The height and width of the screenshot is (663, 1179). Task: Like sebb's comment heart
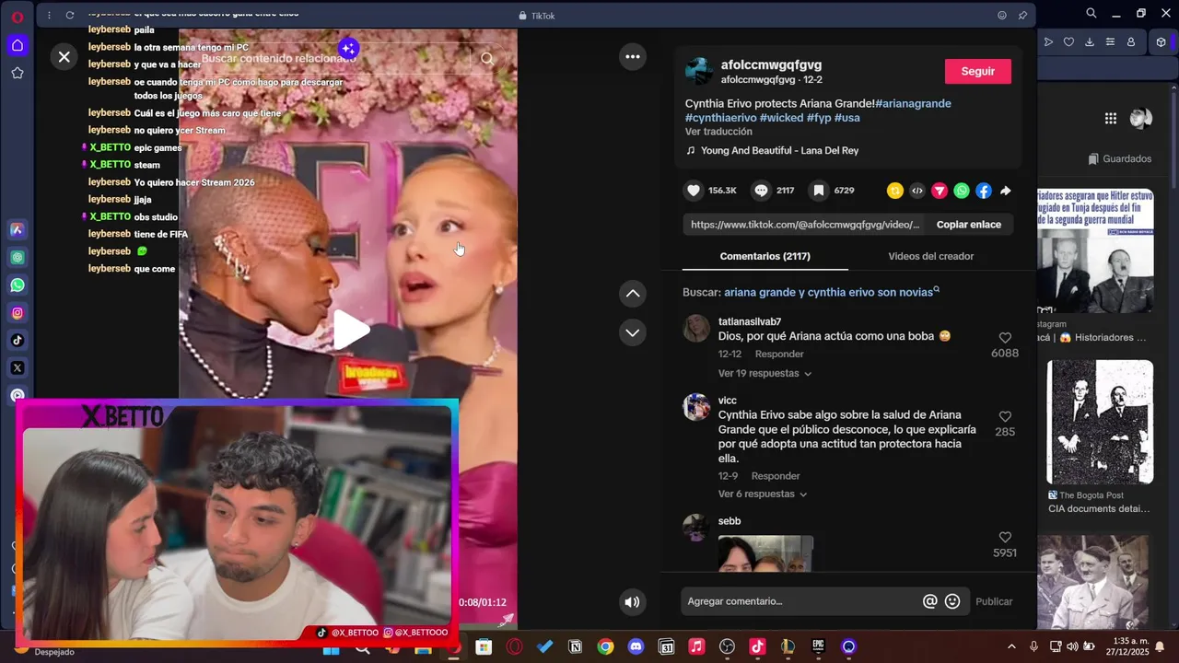pos(1005,537)
